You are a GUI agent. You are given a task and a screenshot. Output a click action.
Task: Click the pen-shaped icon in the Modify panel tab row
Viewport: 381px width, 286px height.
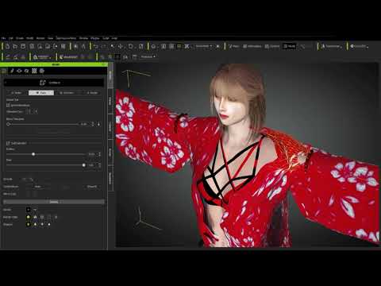point(12,71)
